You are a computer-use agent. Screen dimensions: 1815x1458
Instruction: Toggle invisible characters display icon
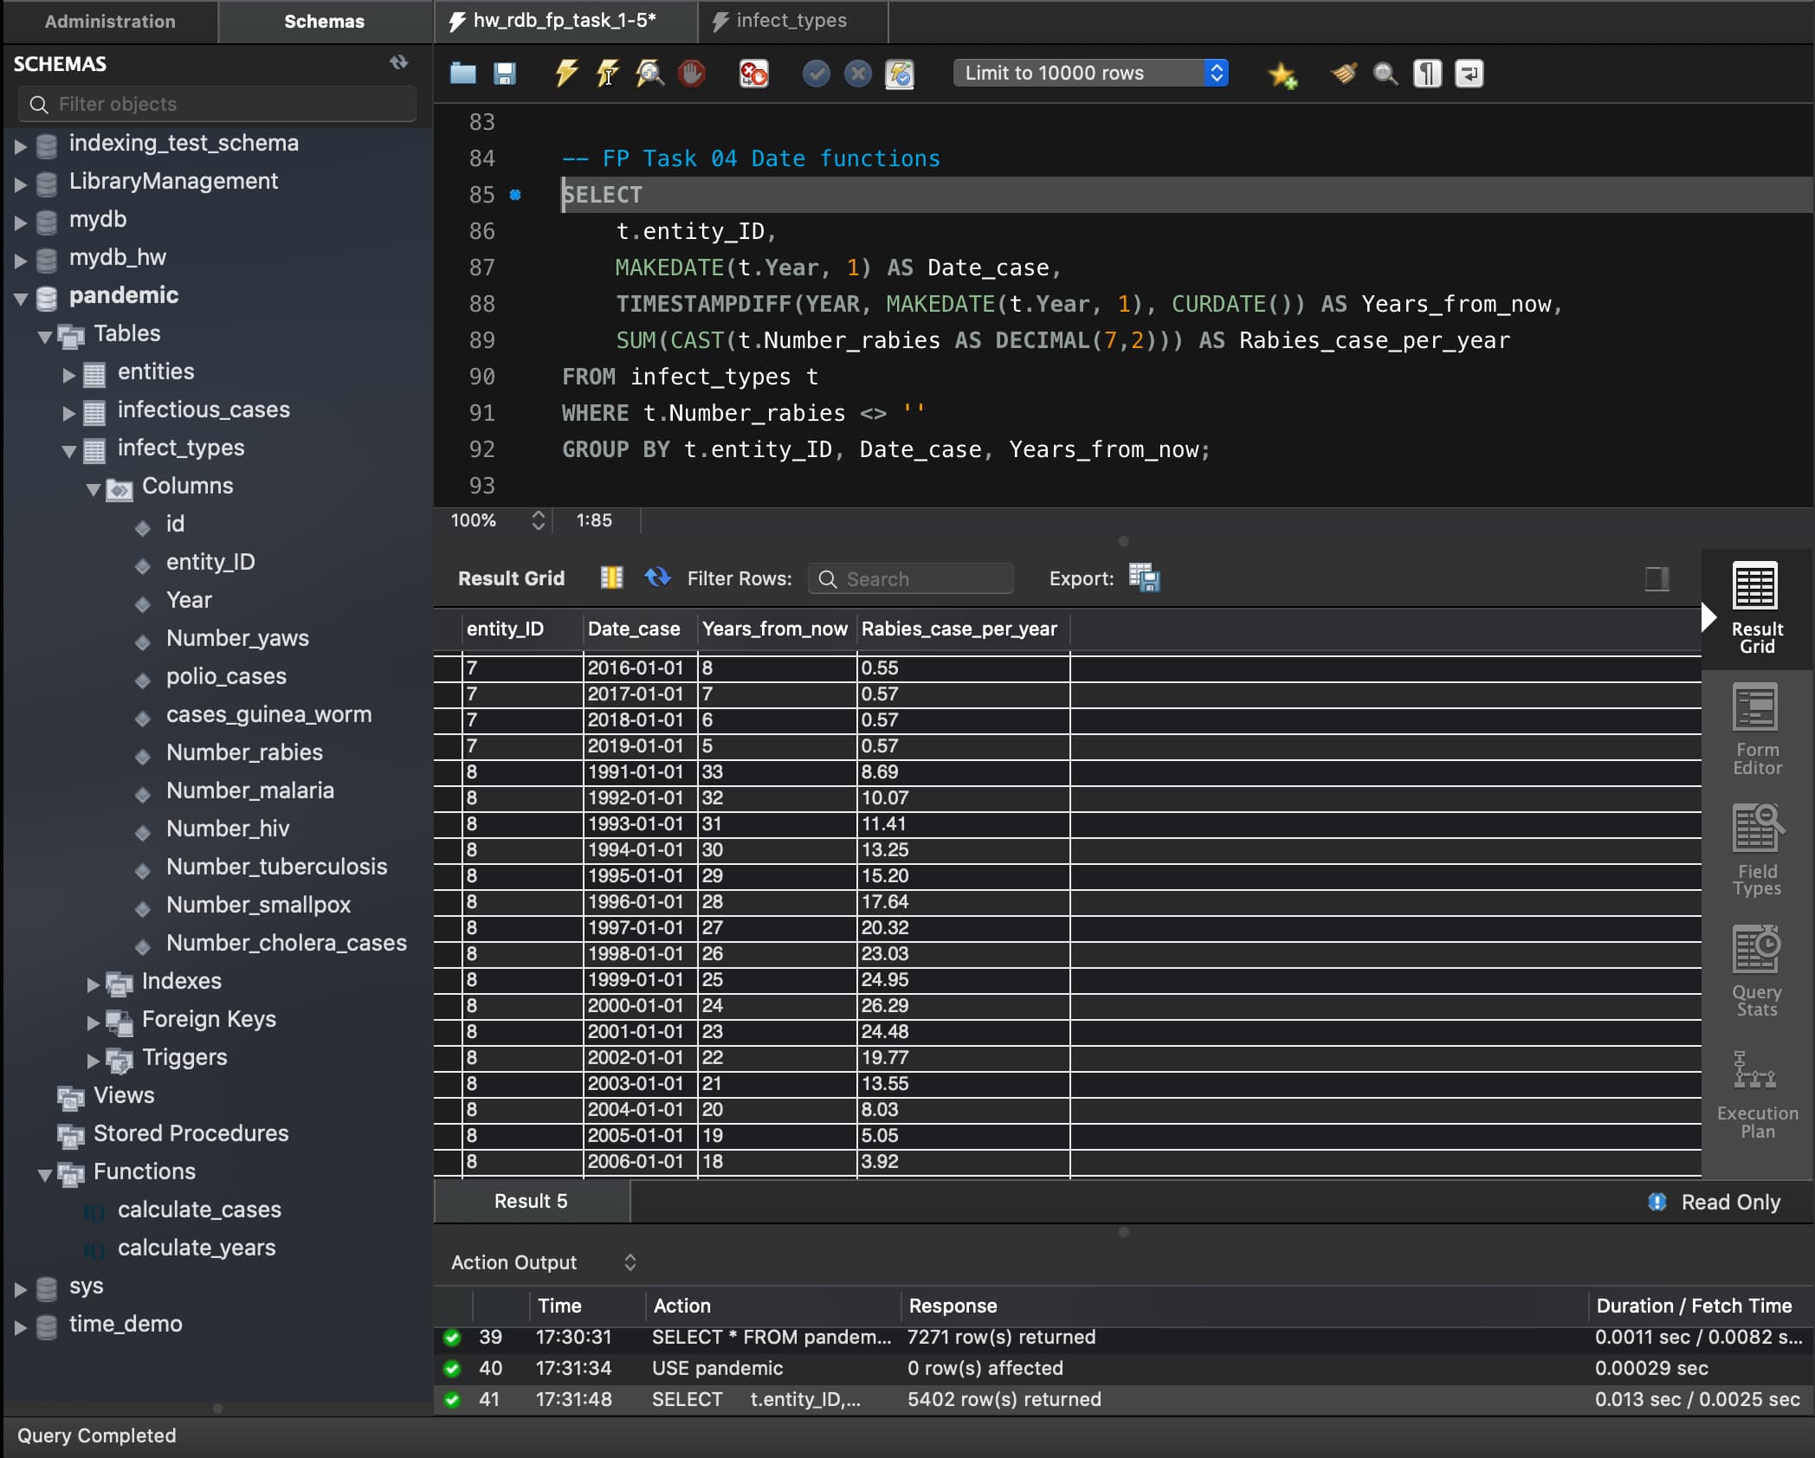pyautogui.click(x=1427, y=73)
